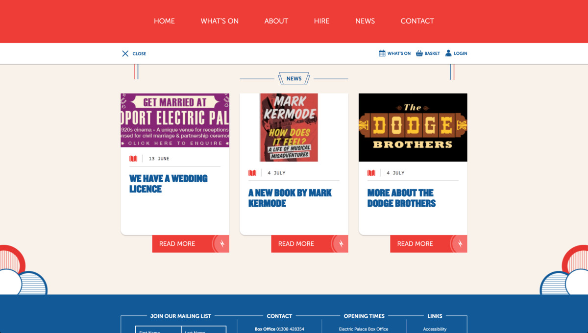Click book icon beside 13 June date
This screenshot has width=588, height=333.
[x=133, y=159]
